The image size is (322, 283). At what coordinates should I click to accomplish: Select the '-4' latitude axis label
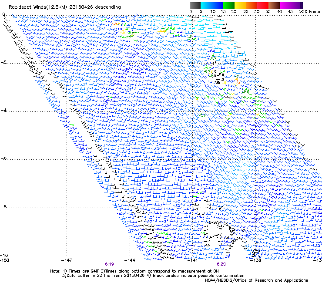tap(3, 110)
